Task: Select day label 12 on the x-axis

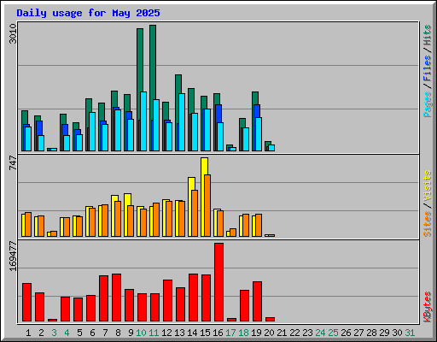Action: [166, 333]
